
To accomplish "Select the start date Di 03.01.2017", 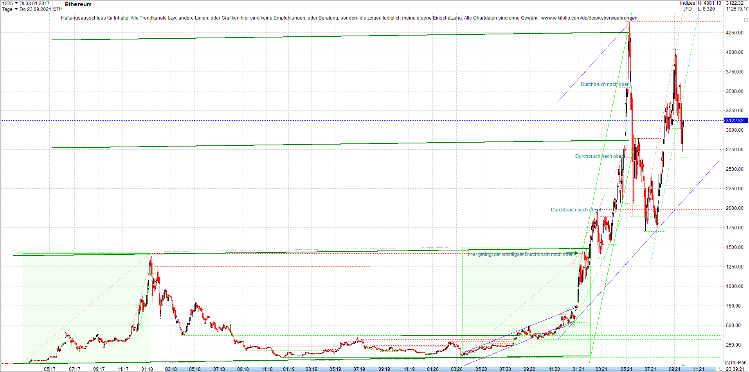I will coord(35,3).
